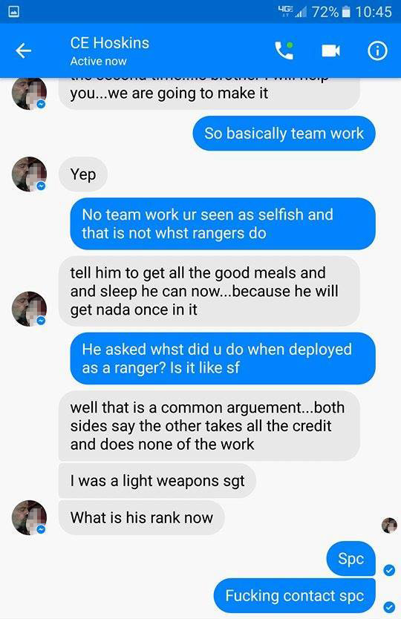This screenshot has height=619, width=401.
Task: Open conversation info via the i icon
Action: (x=378, y=51)
